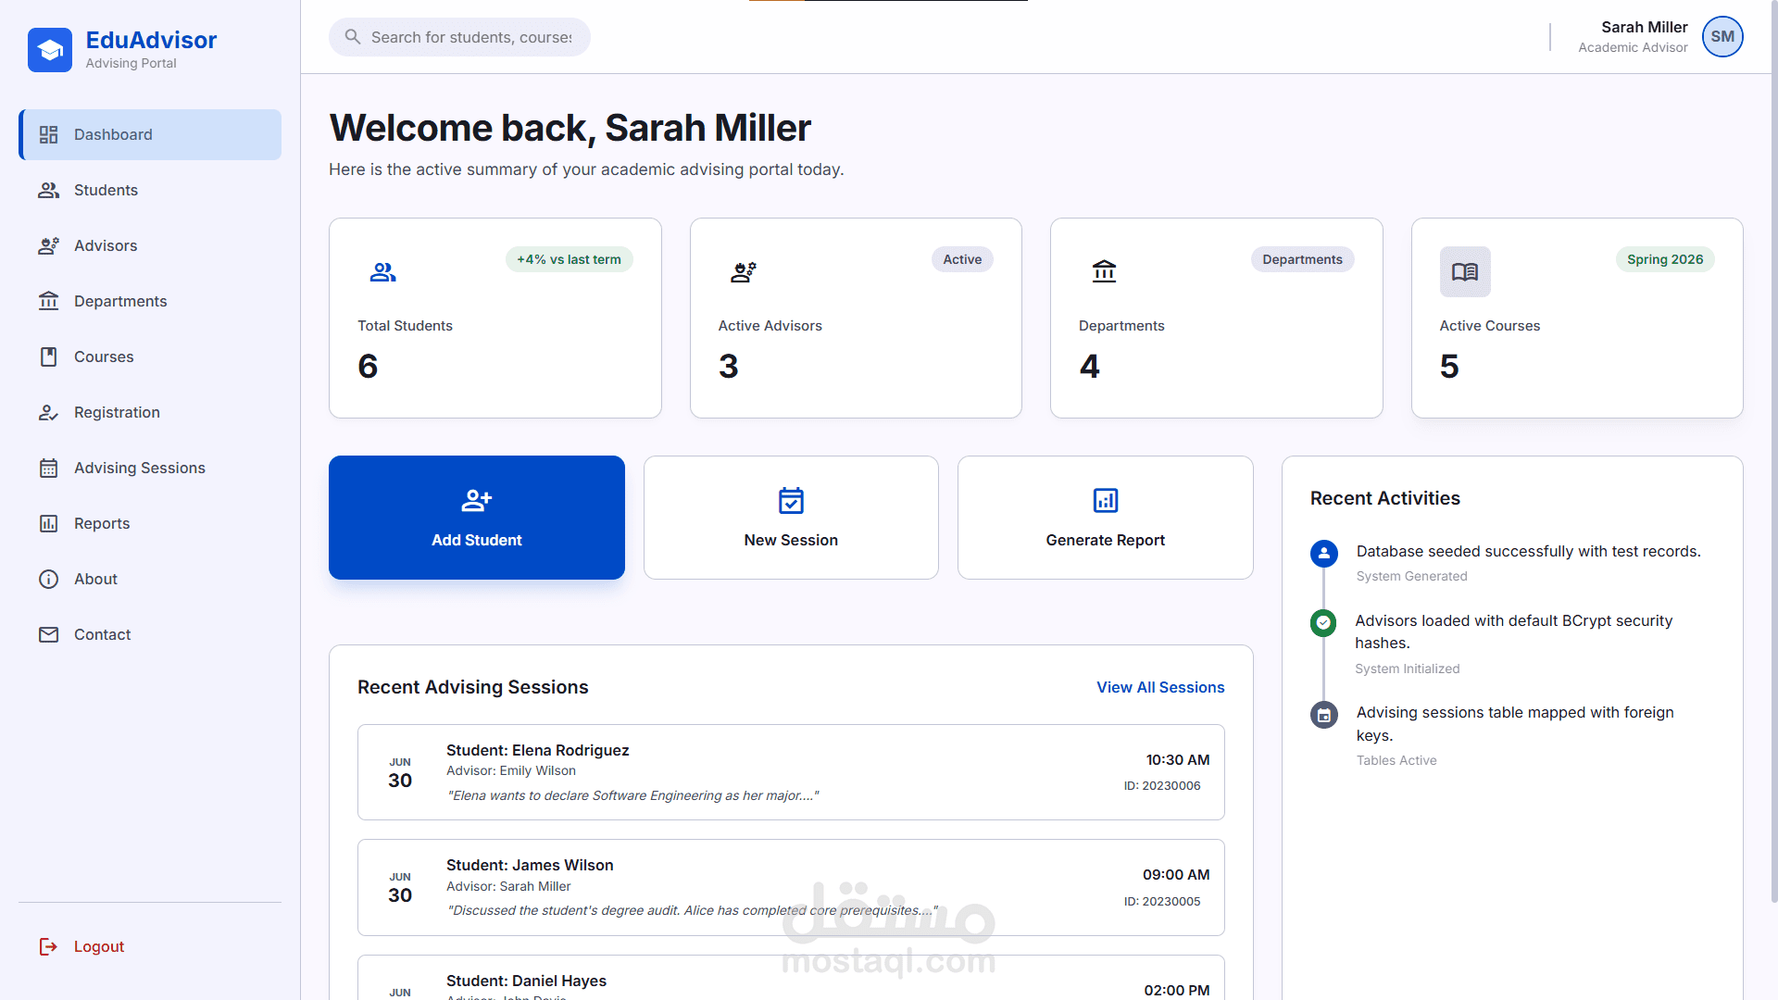This screenshot has height=1000, width=1778.
Task: Click the Departments building icon in sidebar
Action: click(x=48, y=302)
